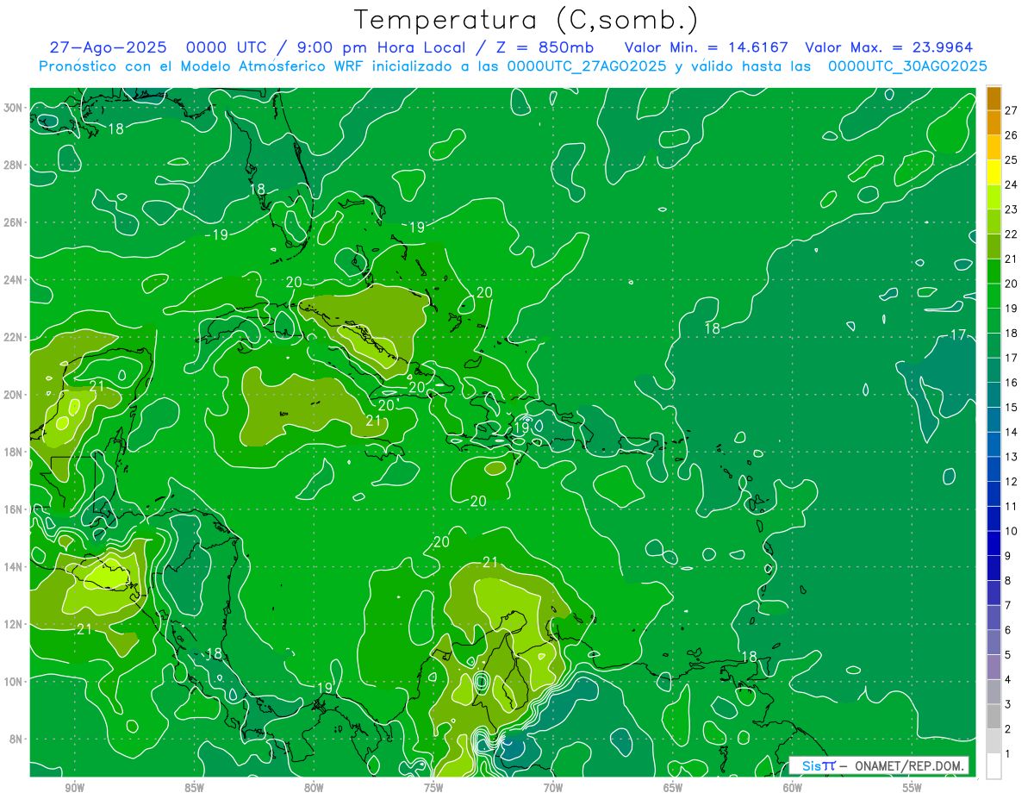1034x799 pixels.
Task: Click the 70W longitude axis label
Action: tap(553, 788)
